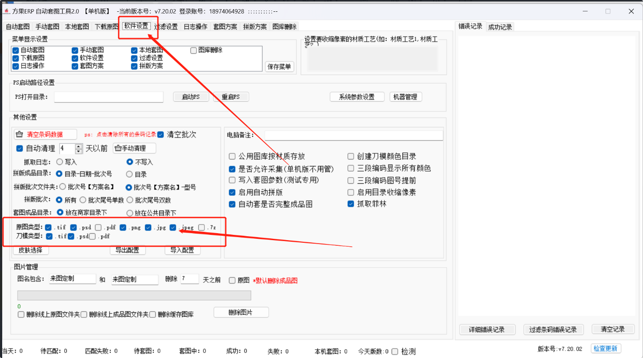The height and width of the screenshot is (358, 643).
Task: Click the 清空记录 button
Action: pyautogui.click(x=613, y=329)
